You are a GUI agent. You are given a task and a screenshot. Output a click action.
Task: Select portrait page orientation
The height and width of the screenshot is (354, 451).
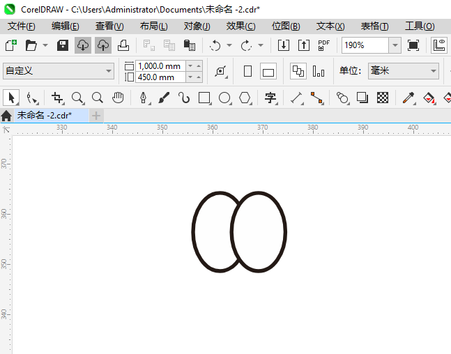[x=247, y=71]
